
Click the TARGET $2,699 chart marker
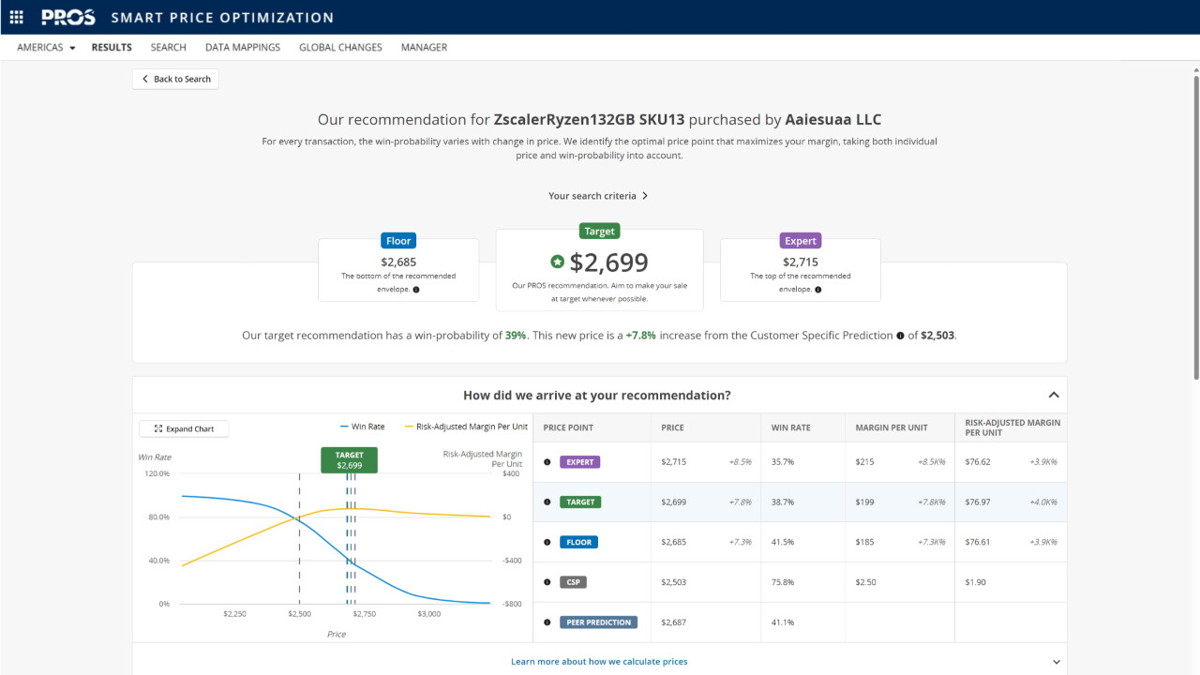(x=349, y=460)
